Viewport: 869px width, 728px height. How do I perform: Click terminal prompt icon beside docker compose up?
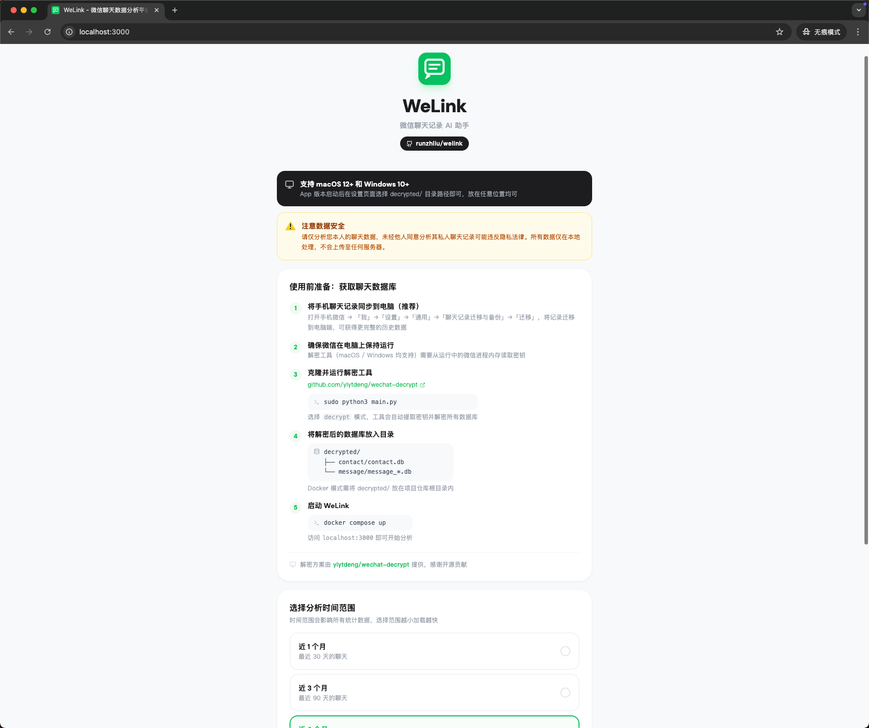[x=317, y=523]
